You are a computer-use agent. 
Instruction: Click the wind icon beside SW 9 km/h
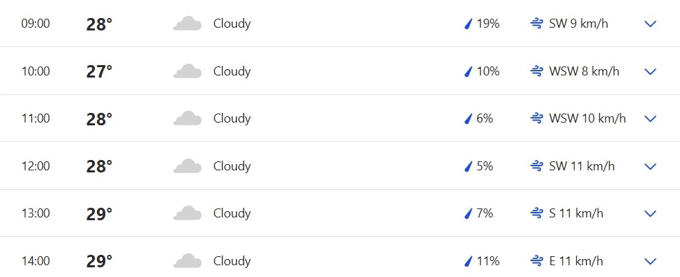click(536, 24)
